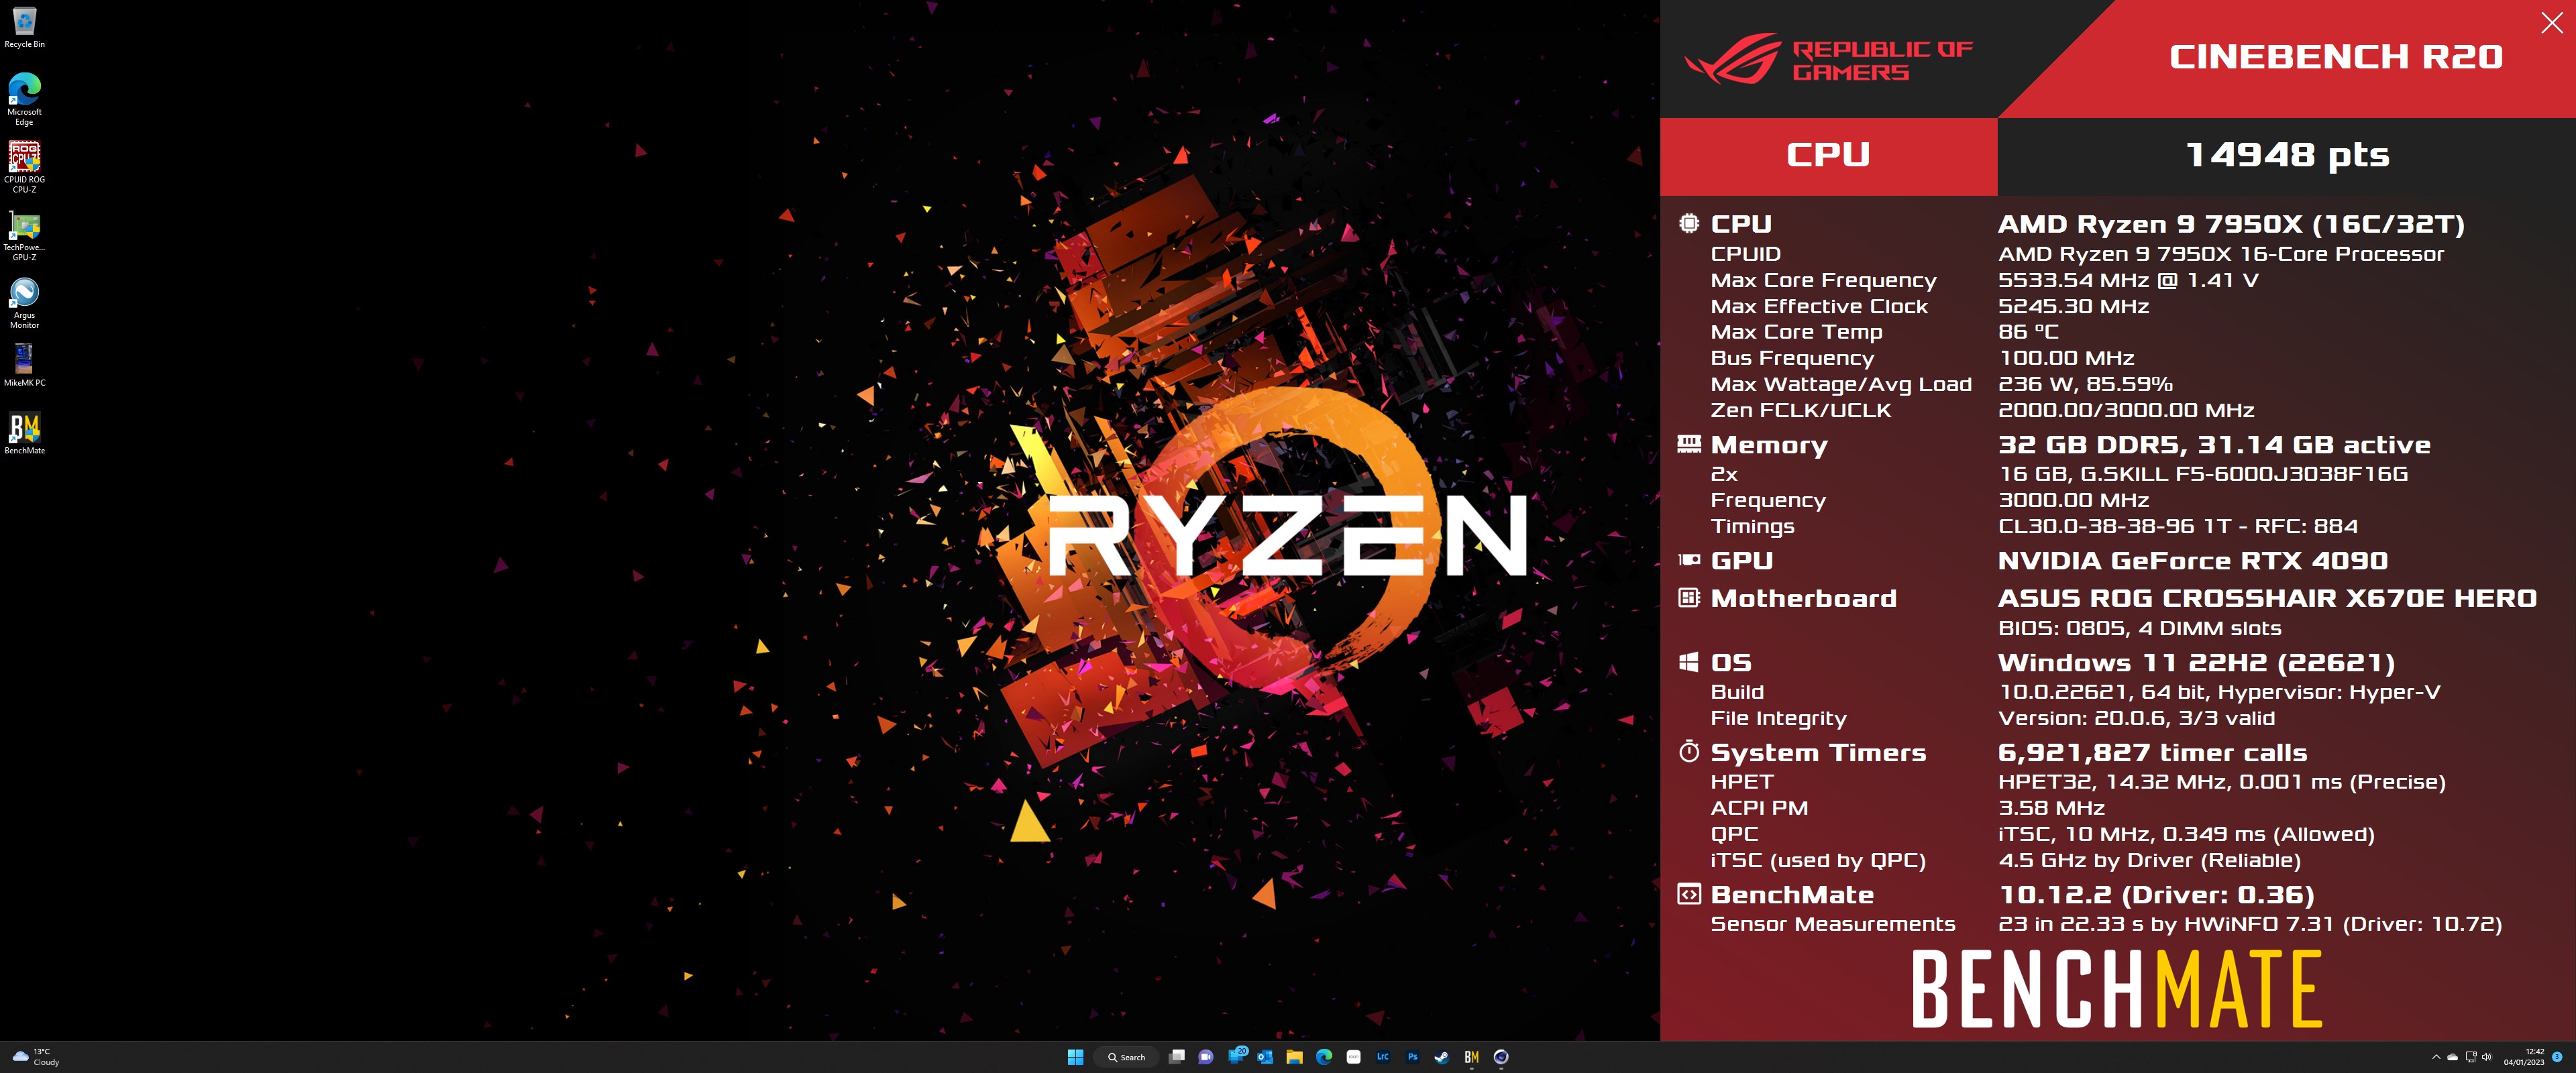Click Windows 11 22H2 (22621) text
The width and height of the screenshot is (2576, 1073).
[2196, 662]
